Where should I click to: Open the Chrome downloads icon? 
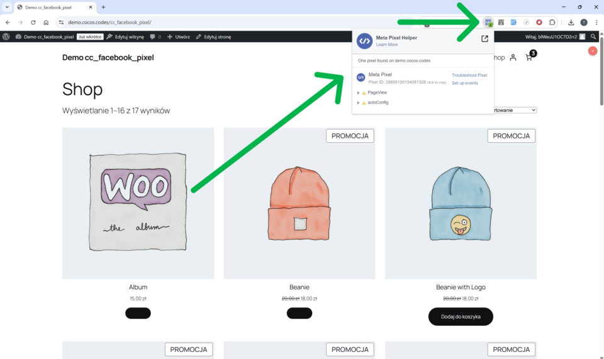(571, 22)
